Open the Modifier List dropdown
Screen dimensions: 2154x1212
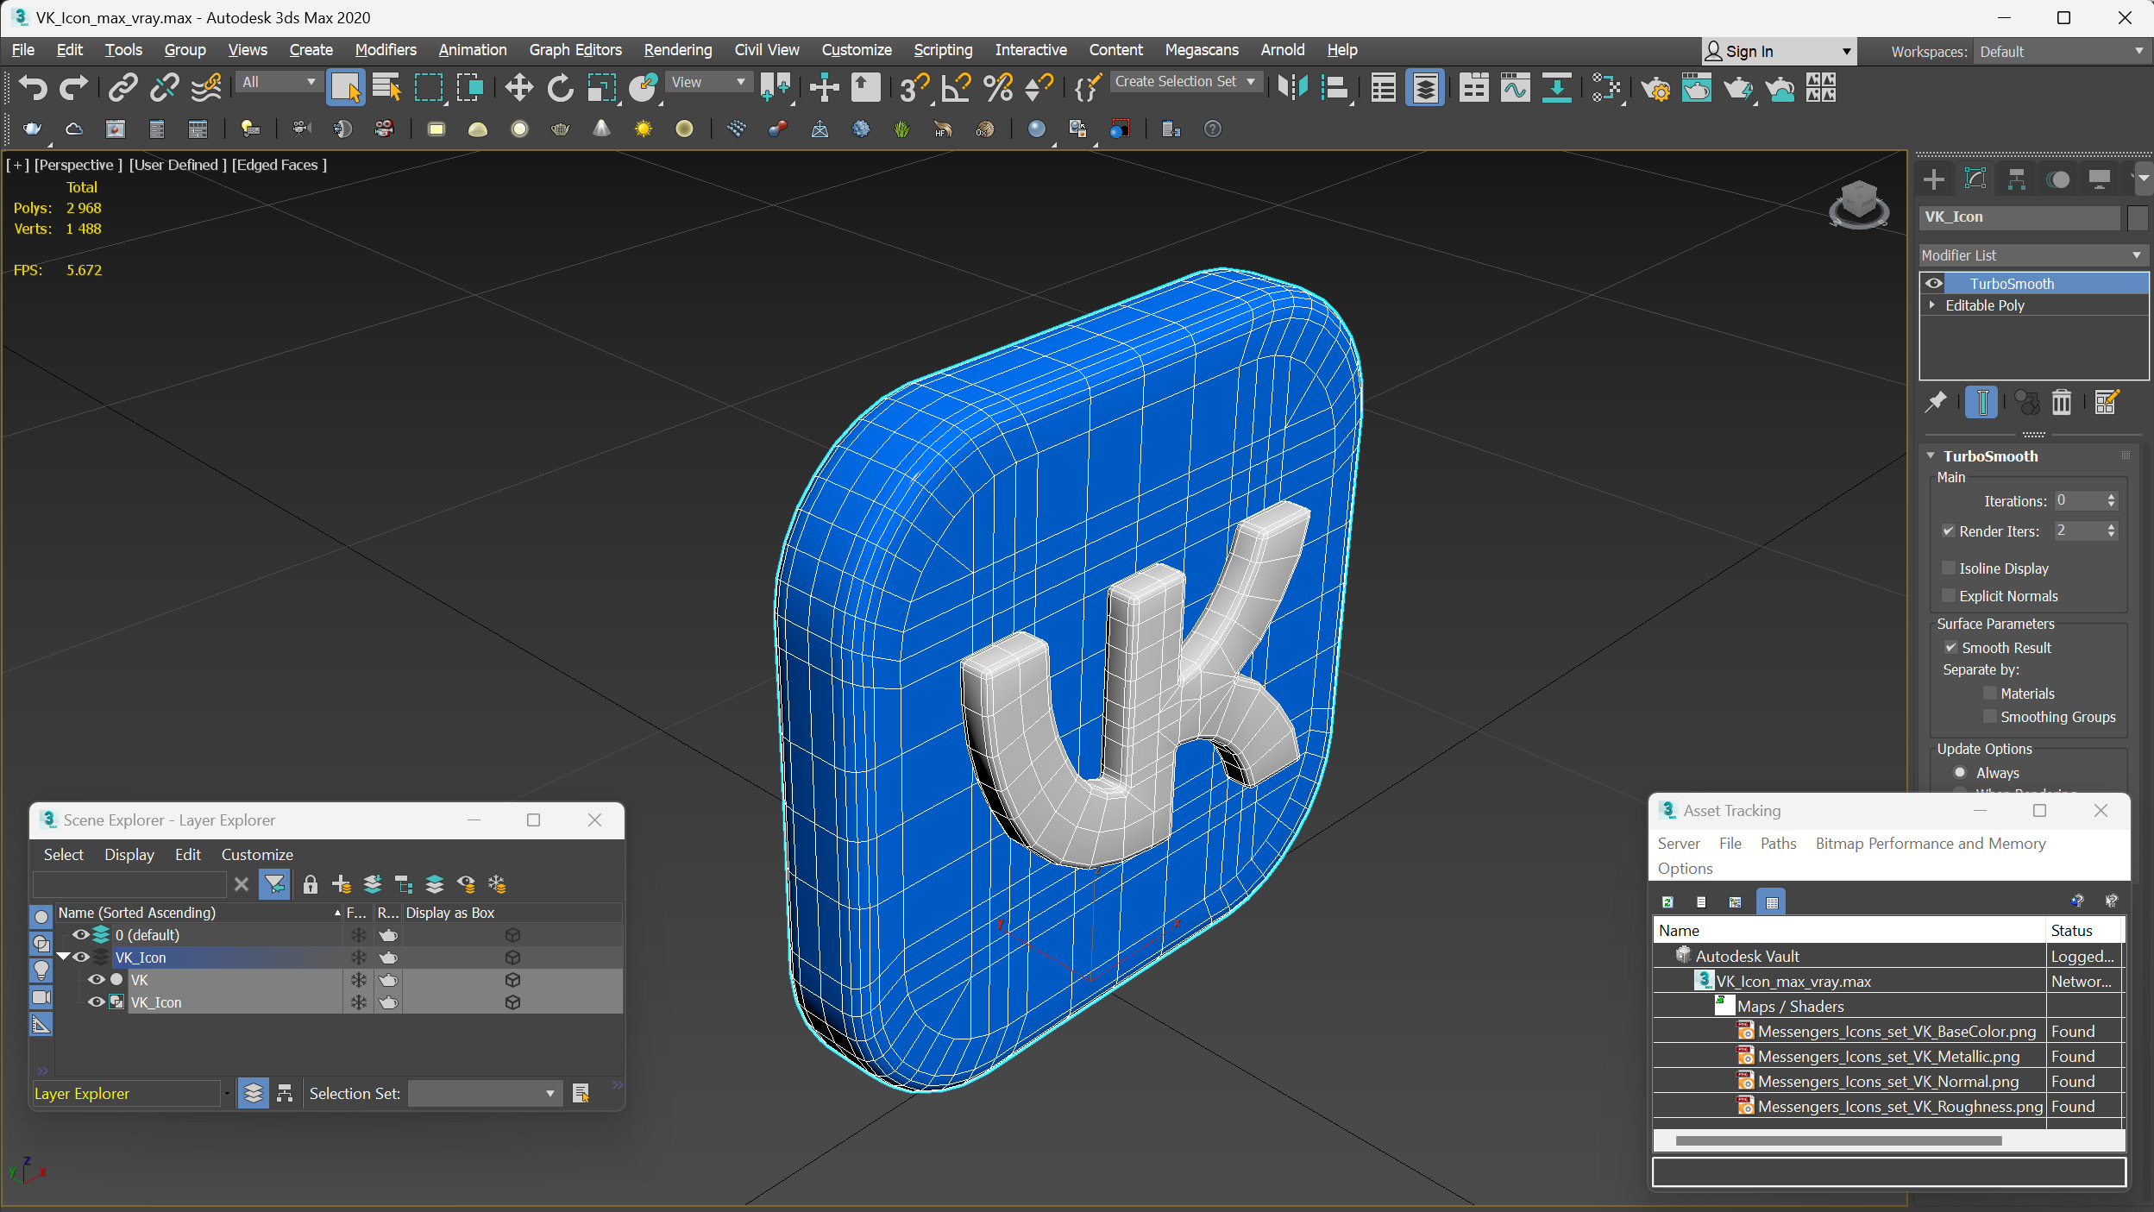(2032, 255)
